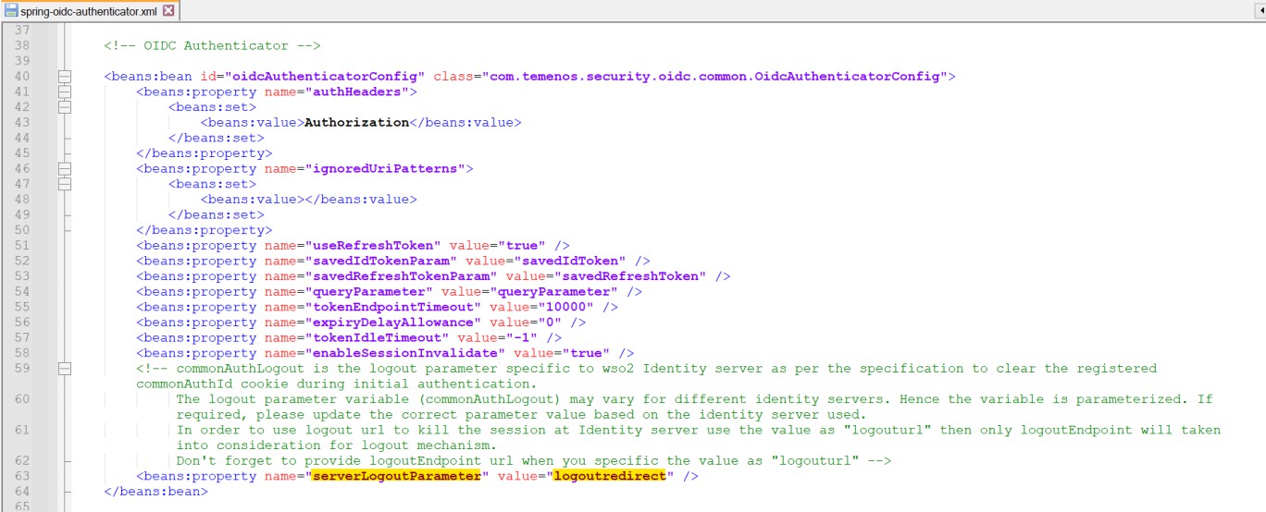Click the highlighted logoutredirect value
This screenshot has height=512, width=1266.
[x=609, y=476]
